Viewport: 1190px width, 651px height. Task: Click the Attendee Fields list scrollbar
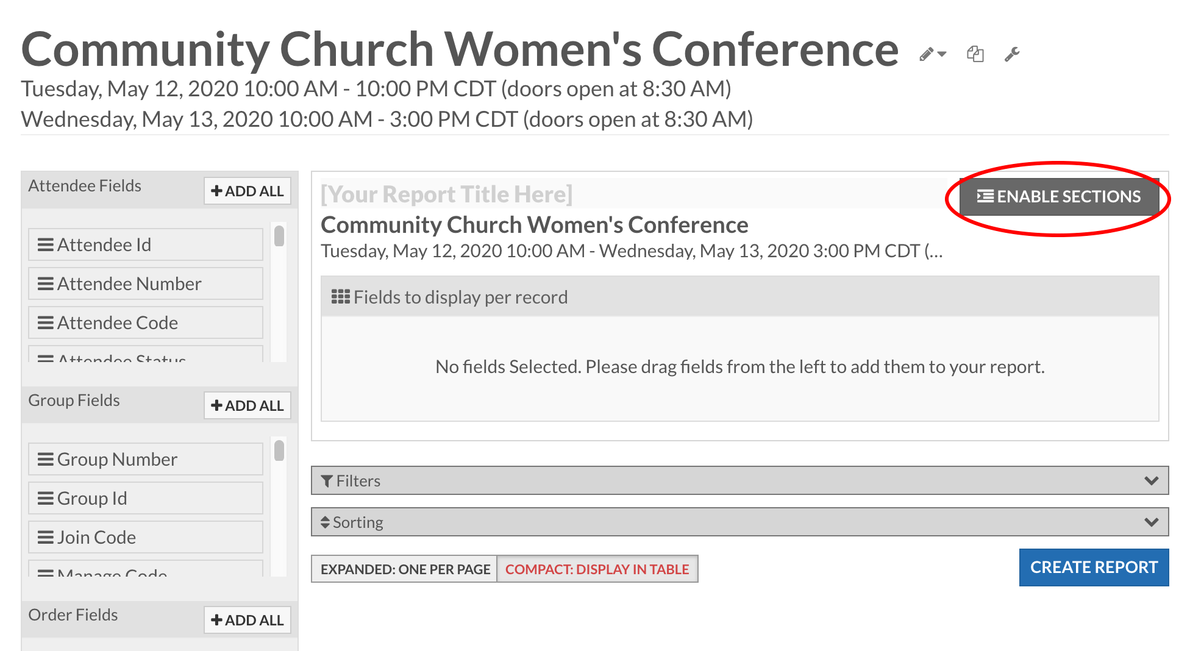point(279,235)
